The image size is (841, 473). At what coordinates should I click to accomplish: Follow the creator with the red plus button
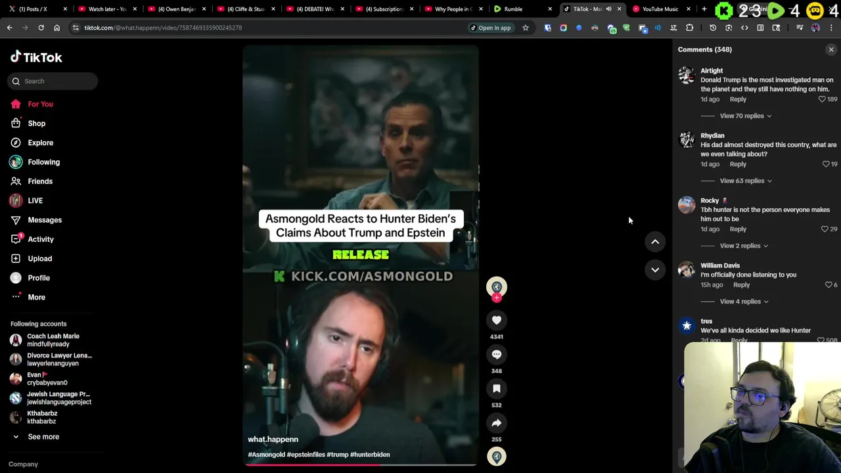pyautogui.click(x=497, y=298)
